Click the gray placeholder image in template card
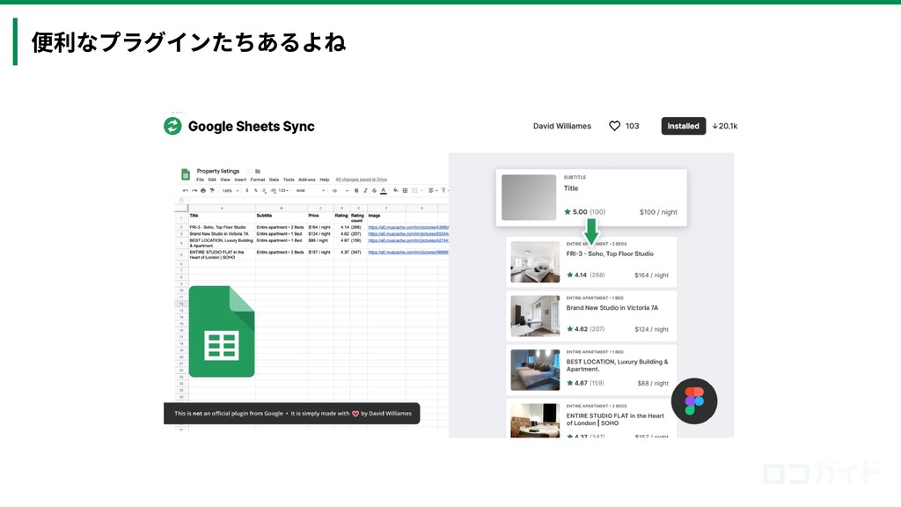 [529, 197]
